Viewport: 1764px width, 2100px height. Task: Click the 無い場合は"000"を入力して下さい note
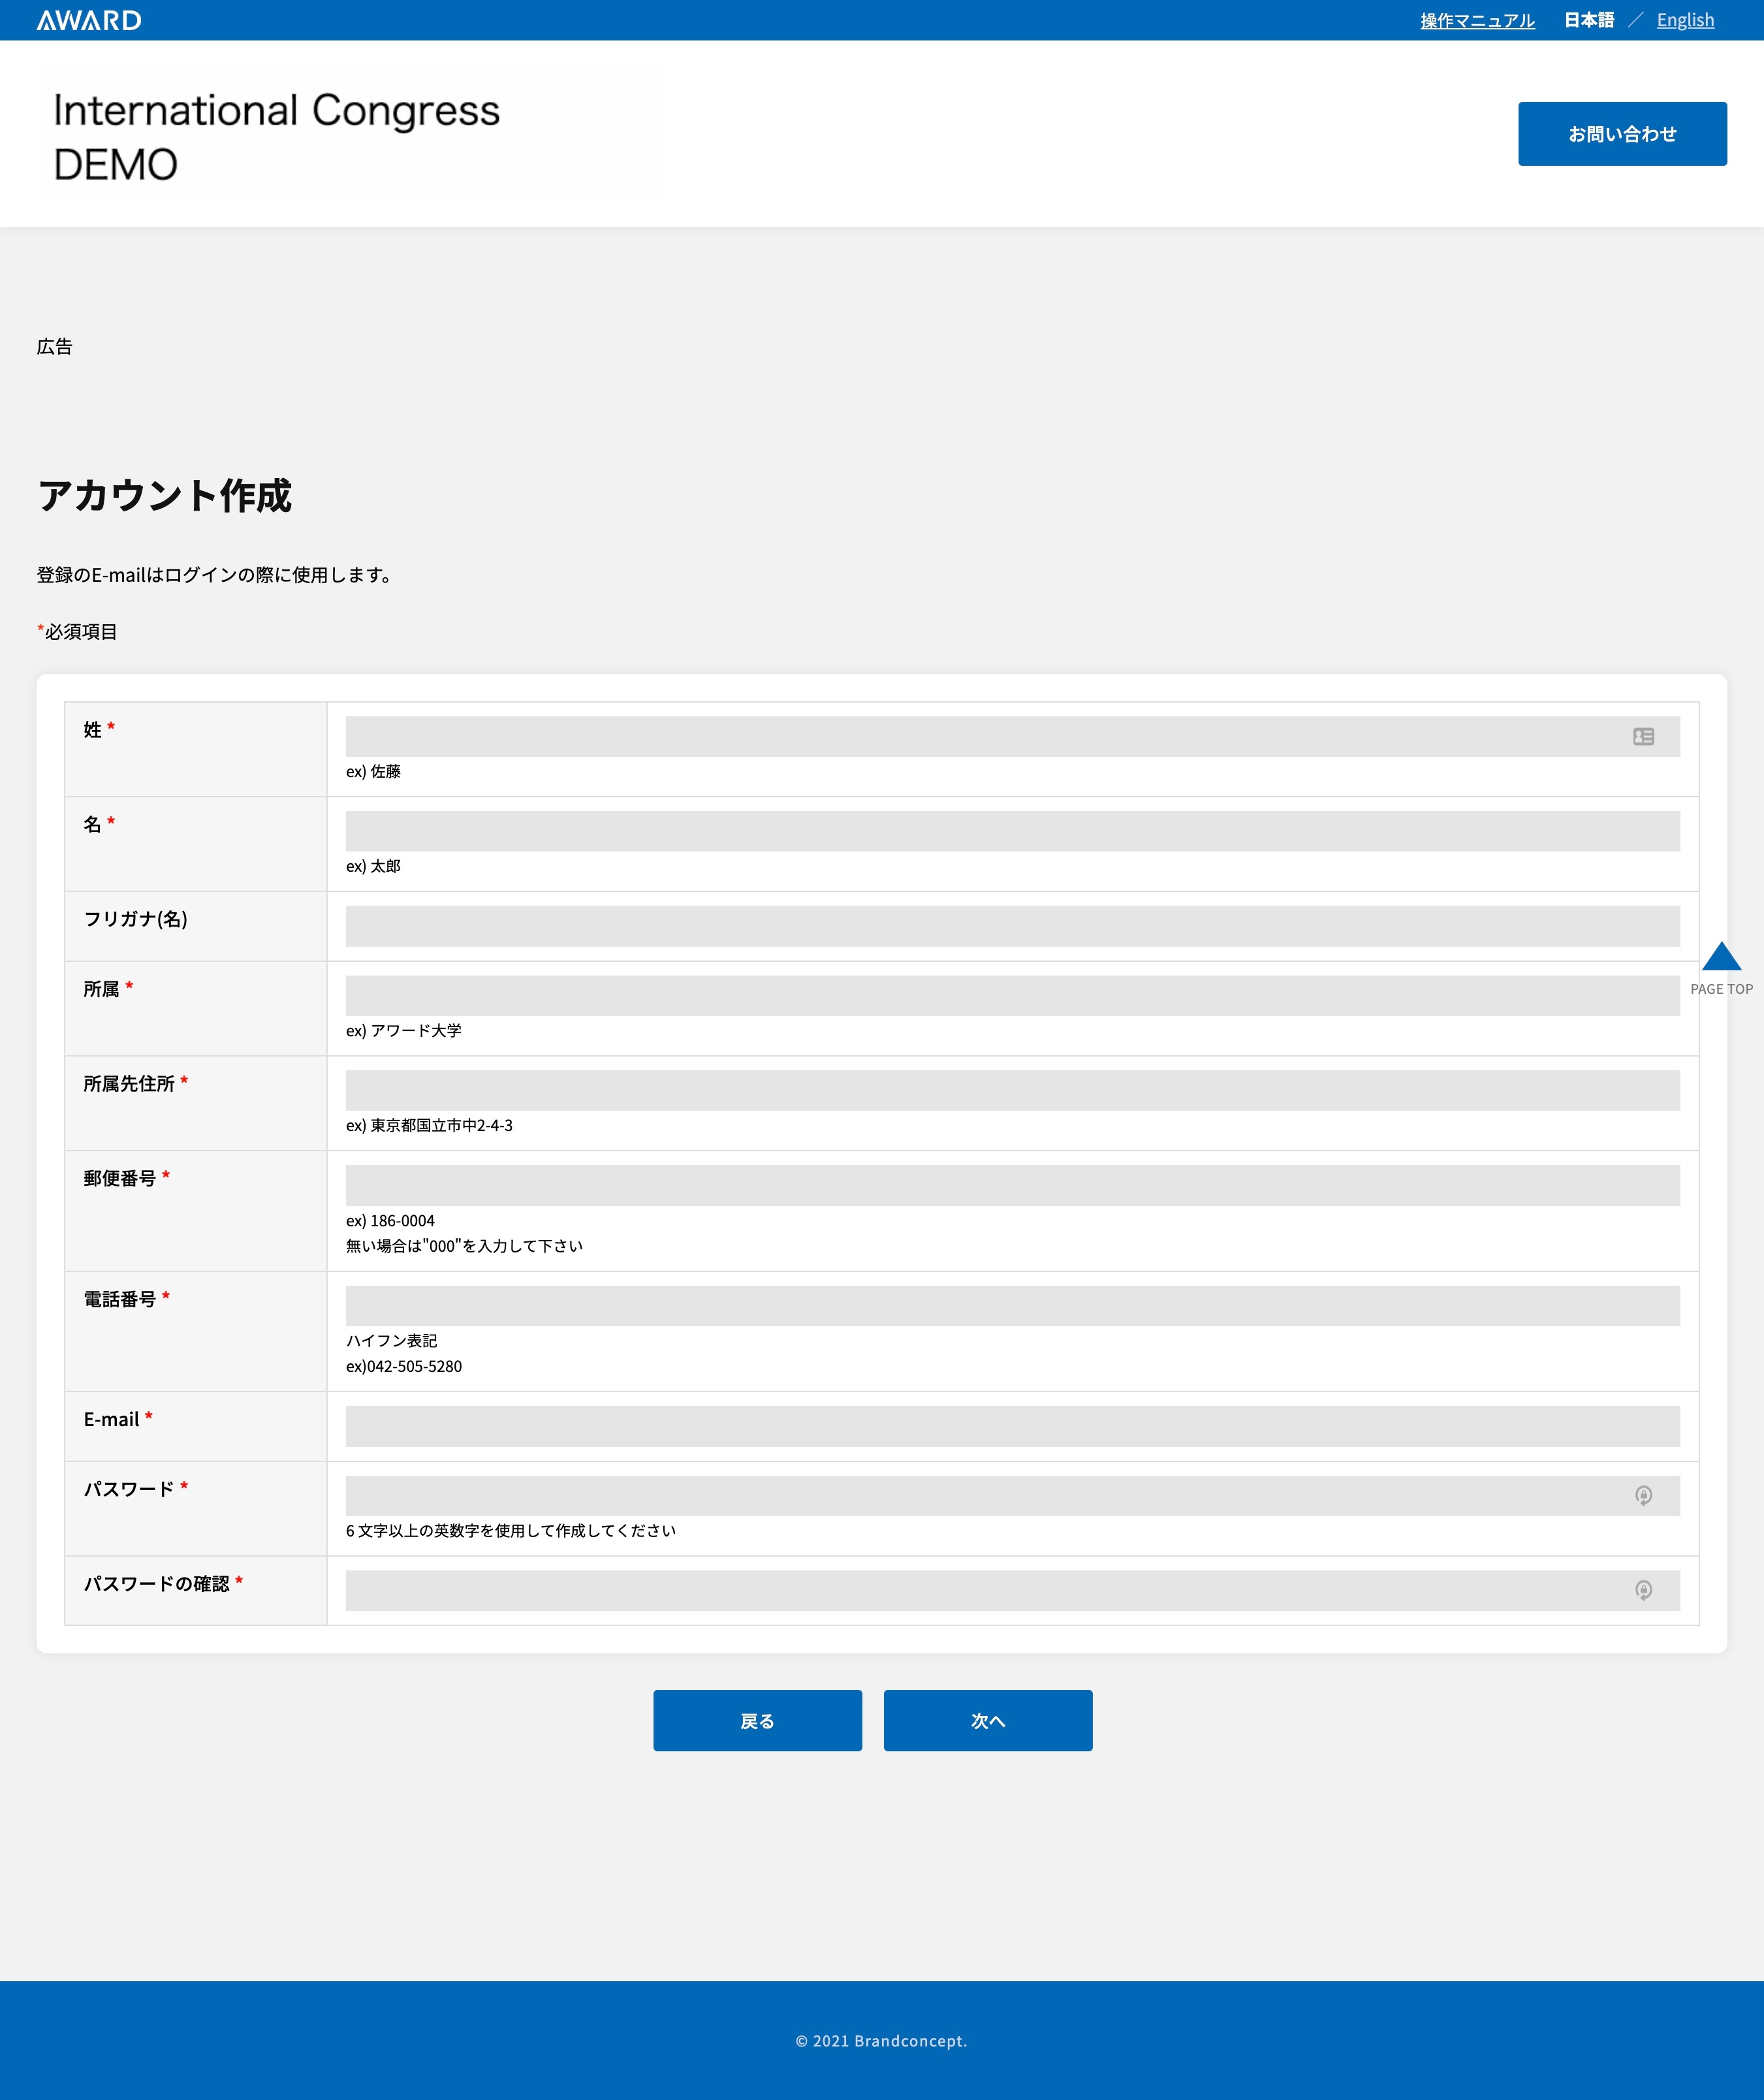pyautogui.click(x=464, y=1246)
